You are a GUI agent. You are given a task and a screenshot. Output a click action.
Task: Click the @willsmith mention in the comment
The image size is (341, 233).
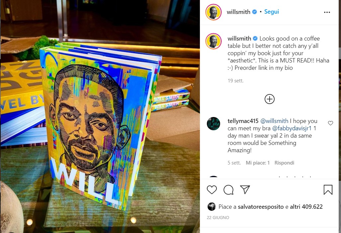[274, 121]
